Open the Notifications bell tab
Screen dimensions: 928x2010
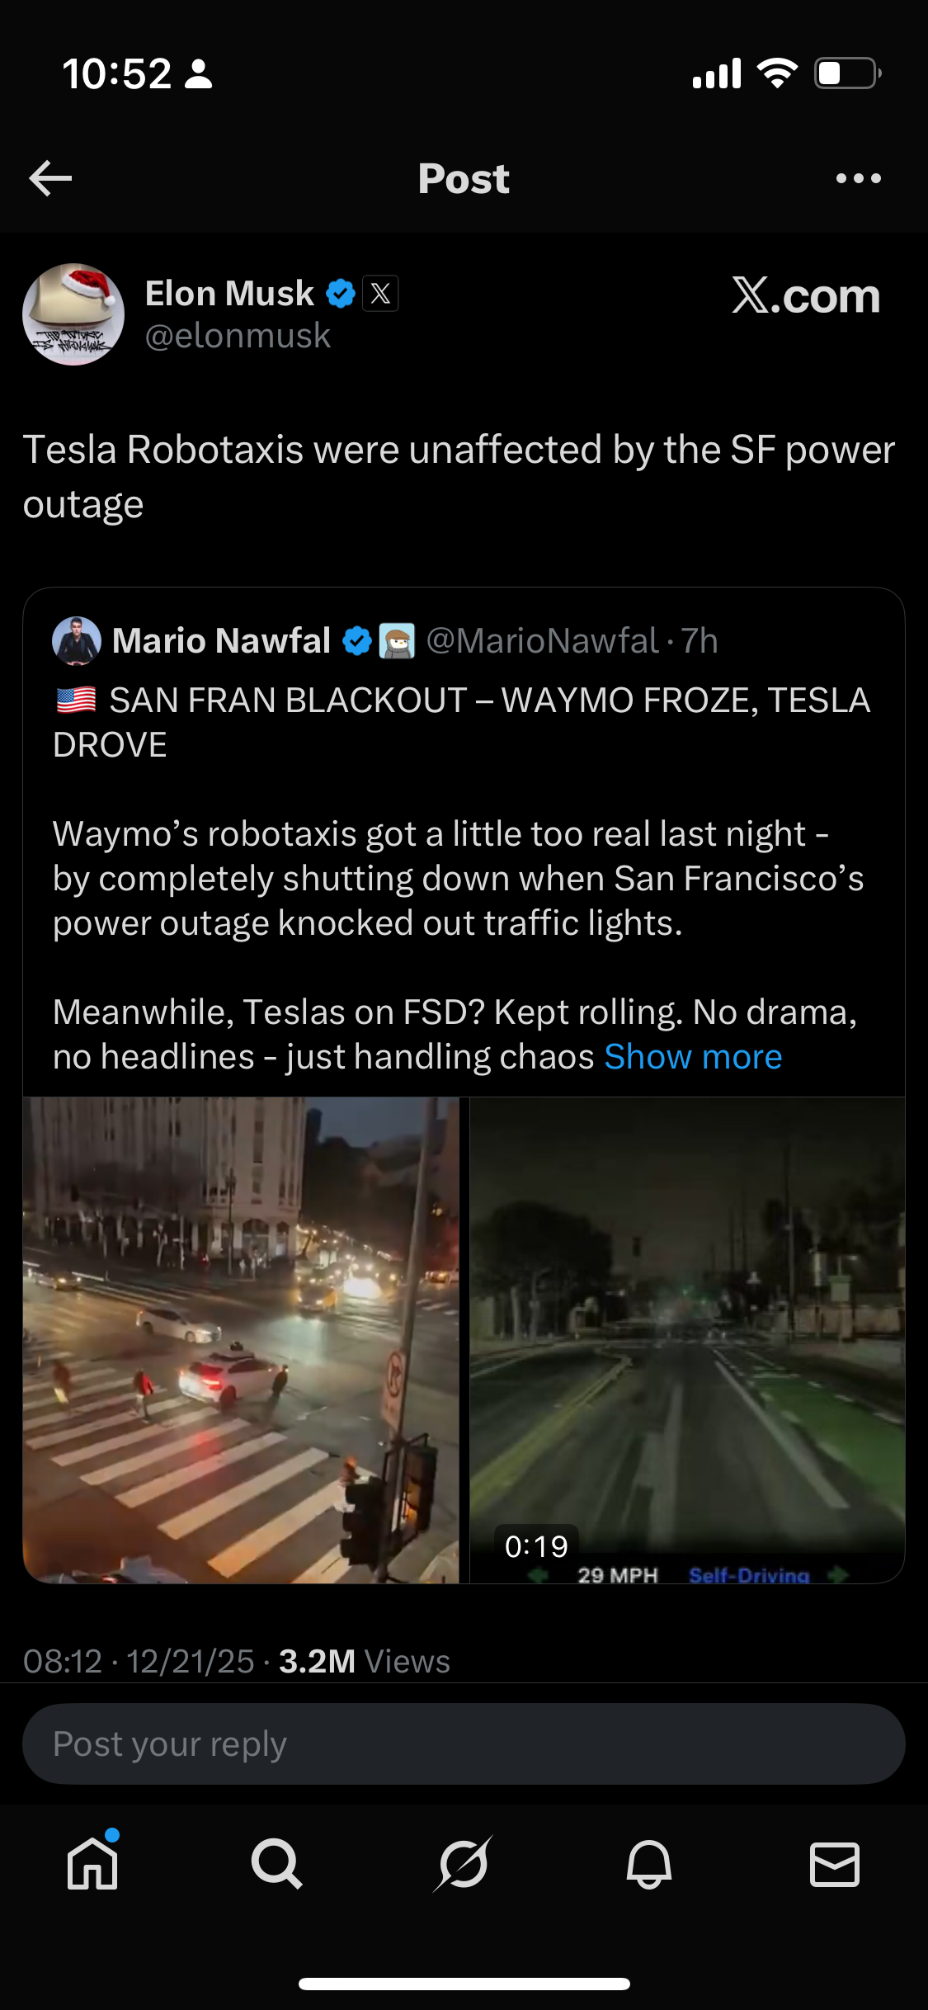(x=649, y=1864)
